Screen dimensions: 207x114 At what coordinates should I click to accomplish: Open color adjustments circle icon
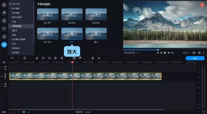55,58
